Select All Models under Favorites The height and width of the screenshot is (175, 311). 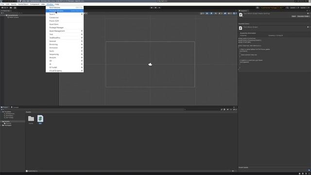click(x=10, y=116)
